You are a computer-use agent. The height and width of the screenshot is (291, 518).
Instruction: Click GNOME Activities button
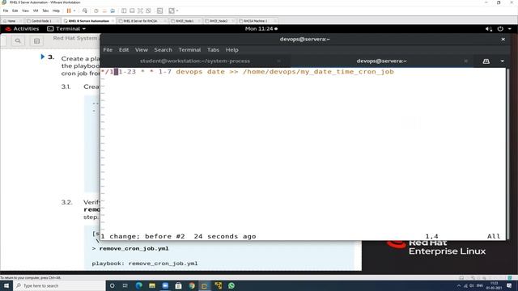pyautogui.click(x=22, y=29)
